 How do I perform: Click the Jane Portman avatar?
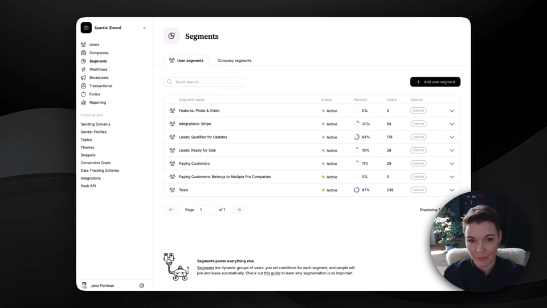[x=84, y=286]
